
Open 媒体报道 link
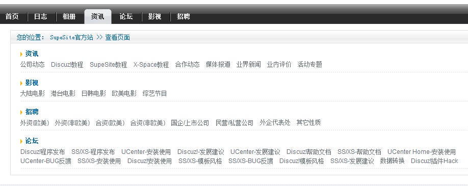tap(218, 64)
